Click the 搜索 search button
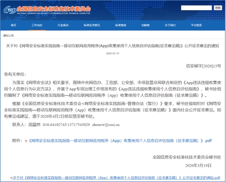Image resolution: width=226 pixels, height=182 pixels. (218, 8)
